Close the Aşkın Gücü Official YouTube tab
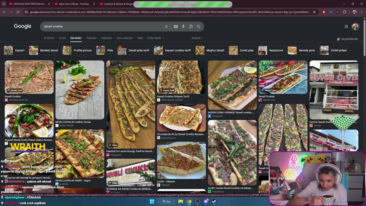Image resolution: width=366 pixels, height=206 pixels. 94,4
